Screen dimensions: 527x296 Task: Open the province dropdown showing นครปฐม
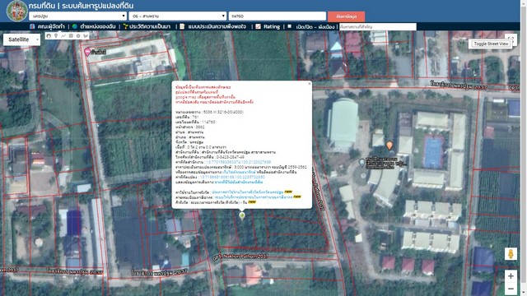point(77,16)
